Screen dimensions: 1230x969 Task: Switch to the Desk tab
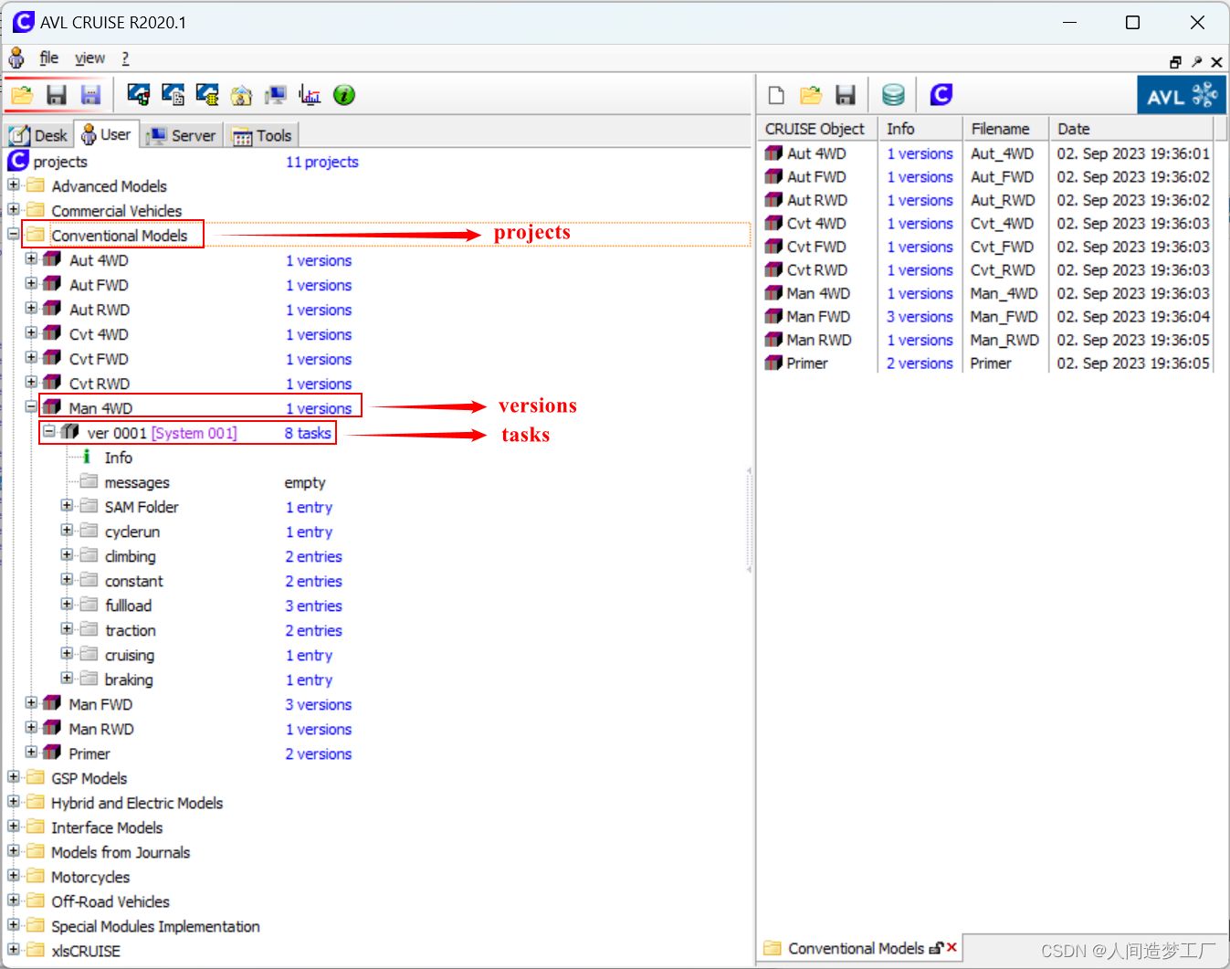pyautogui.click(x=39, y=135)
